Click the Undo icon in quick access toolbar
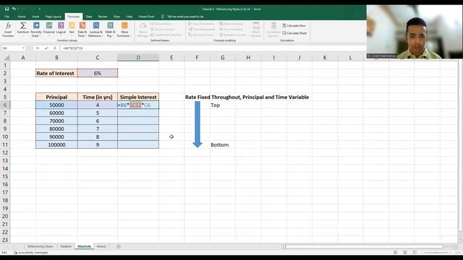Image resolution: width=463 pixels, height=260 pixels. 14,9
